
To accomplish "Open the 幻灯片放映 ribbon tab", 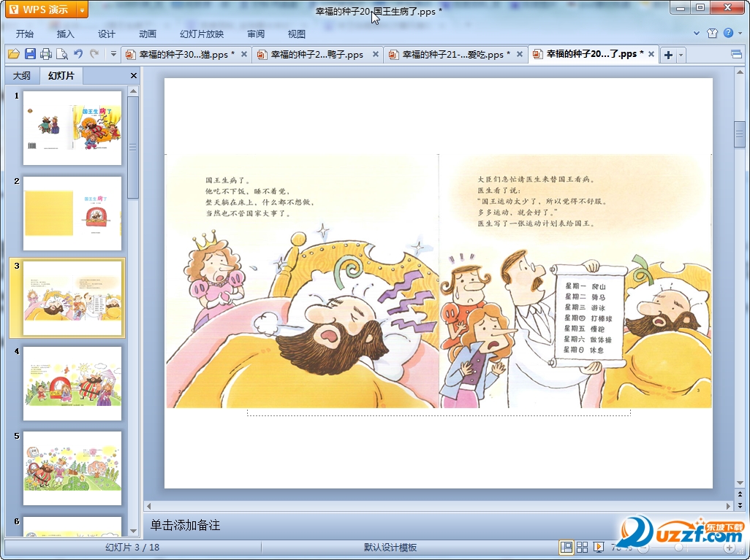I will (202, 34).
